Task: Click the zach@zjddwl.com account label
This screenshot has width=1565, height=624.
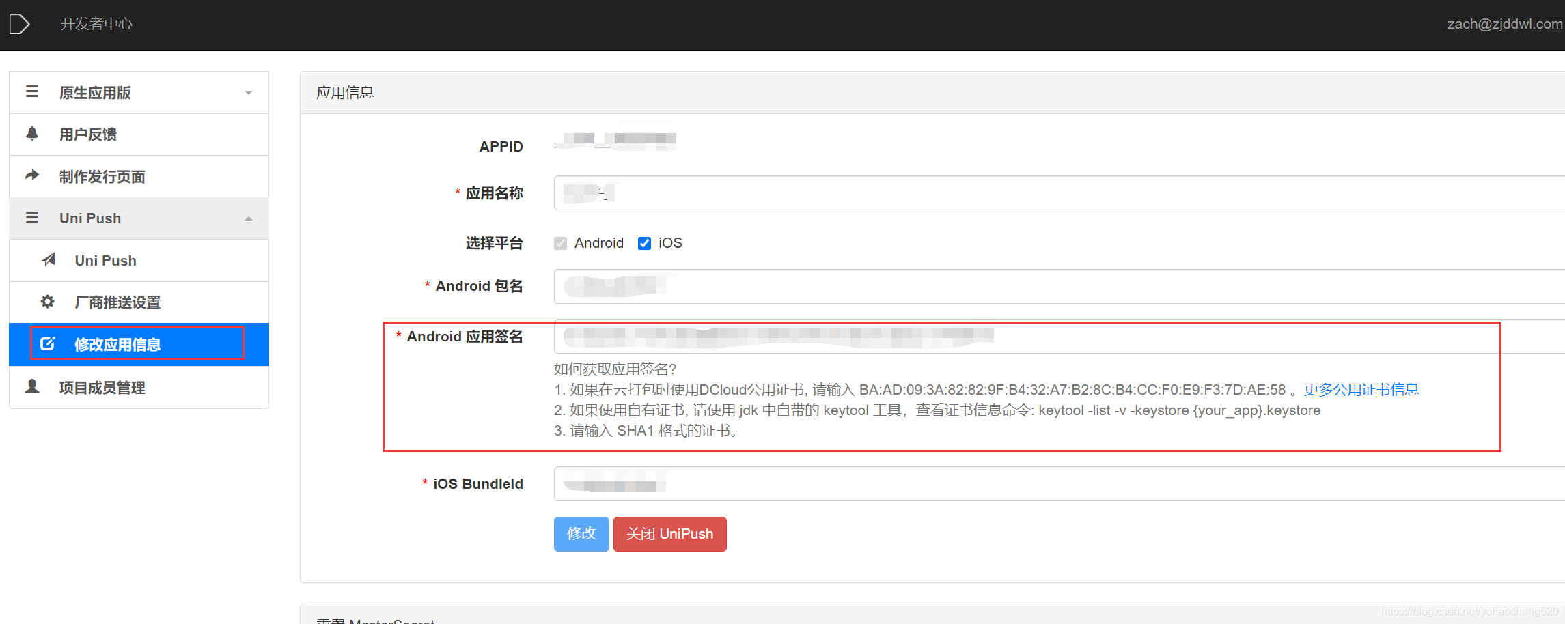Action: tap(1505, 24)
